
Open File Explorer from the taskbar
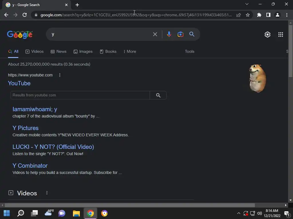click(x=76, y=213)
